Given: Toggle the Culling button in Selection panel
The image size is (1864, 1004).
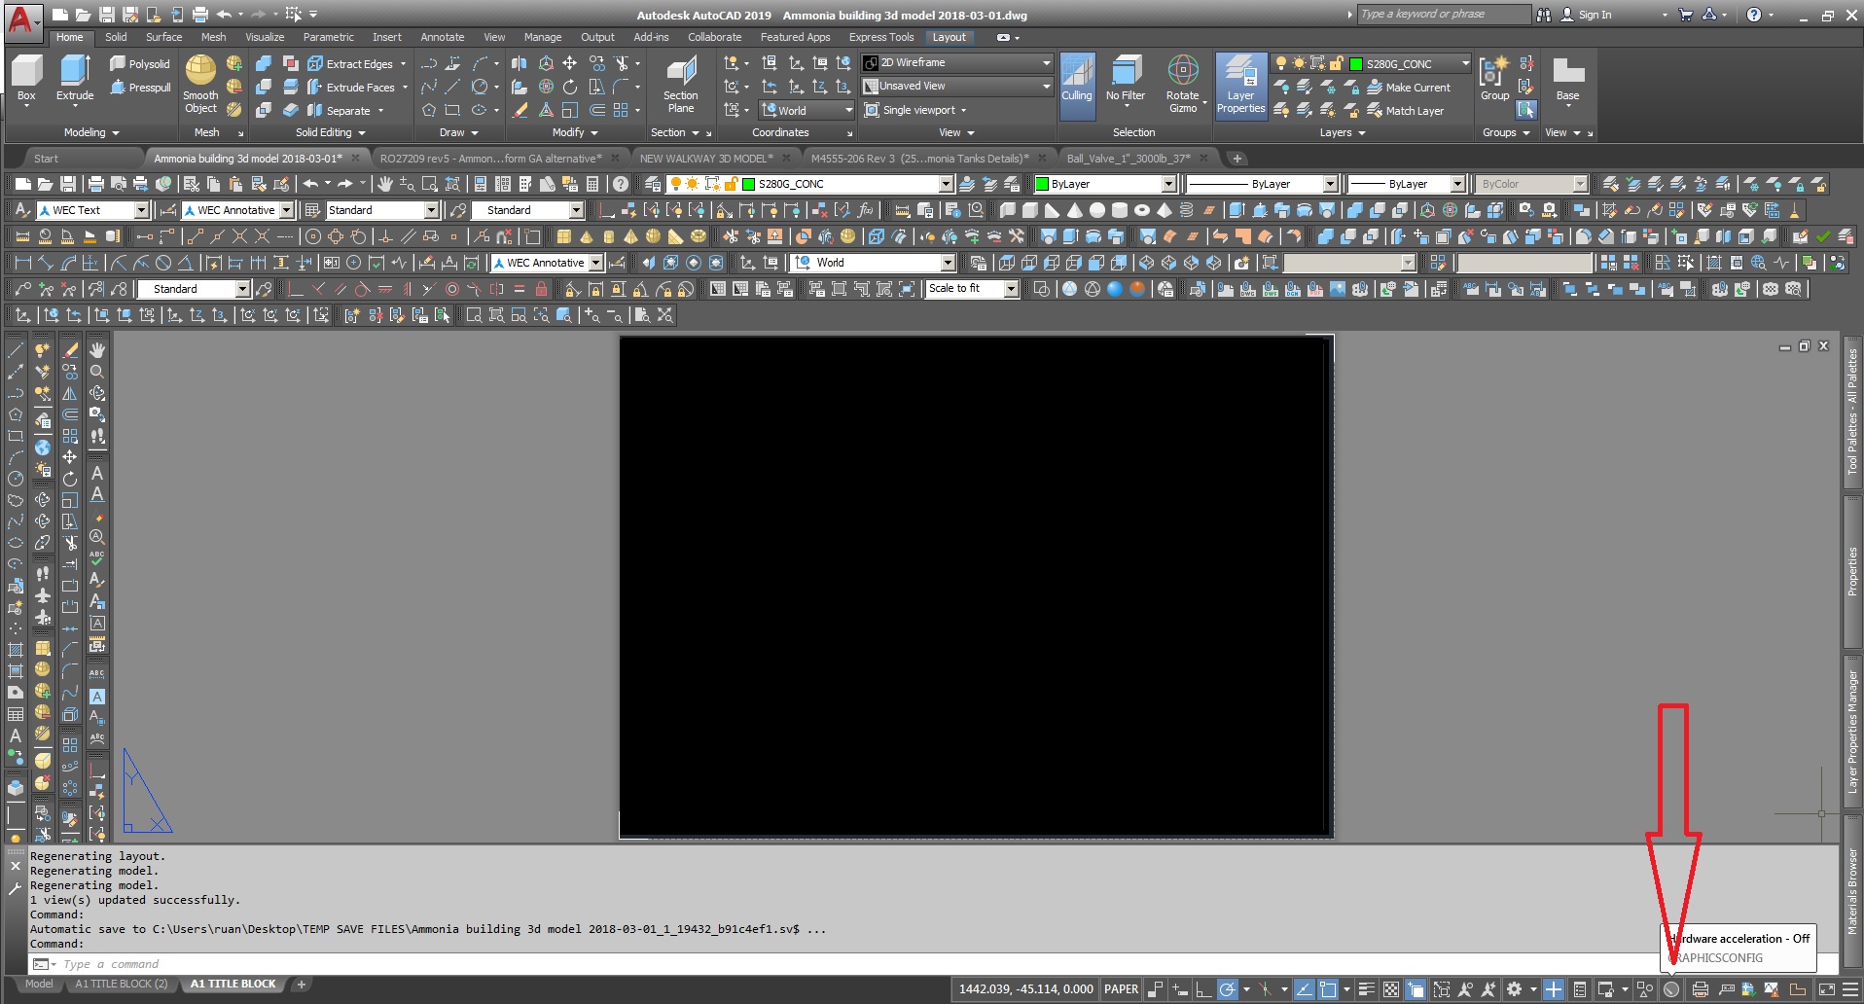Looking at the screenshot, I should click(1077, 86).
